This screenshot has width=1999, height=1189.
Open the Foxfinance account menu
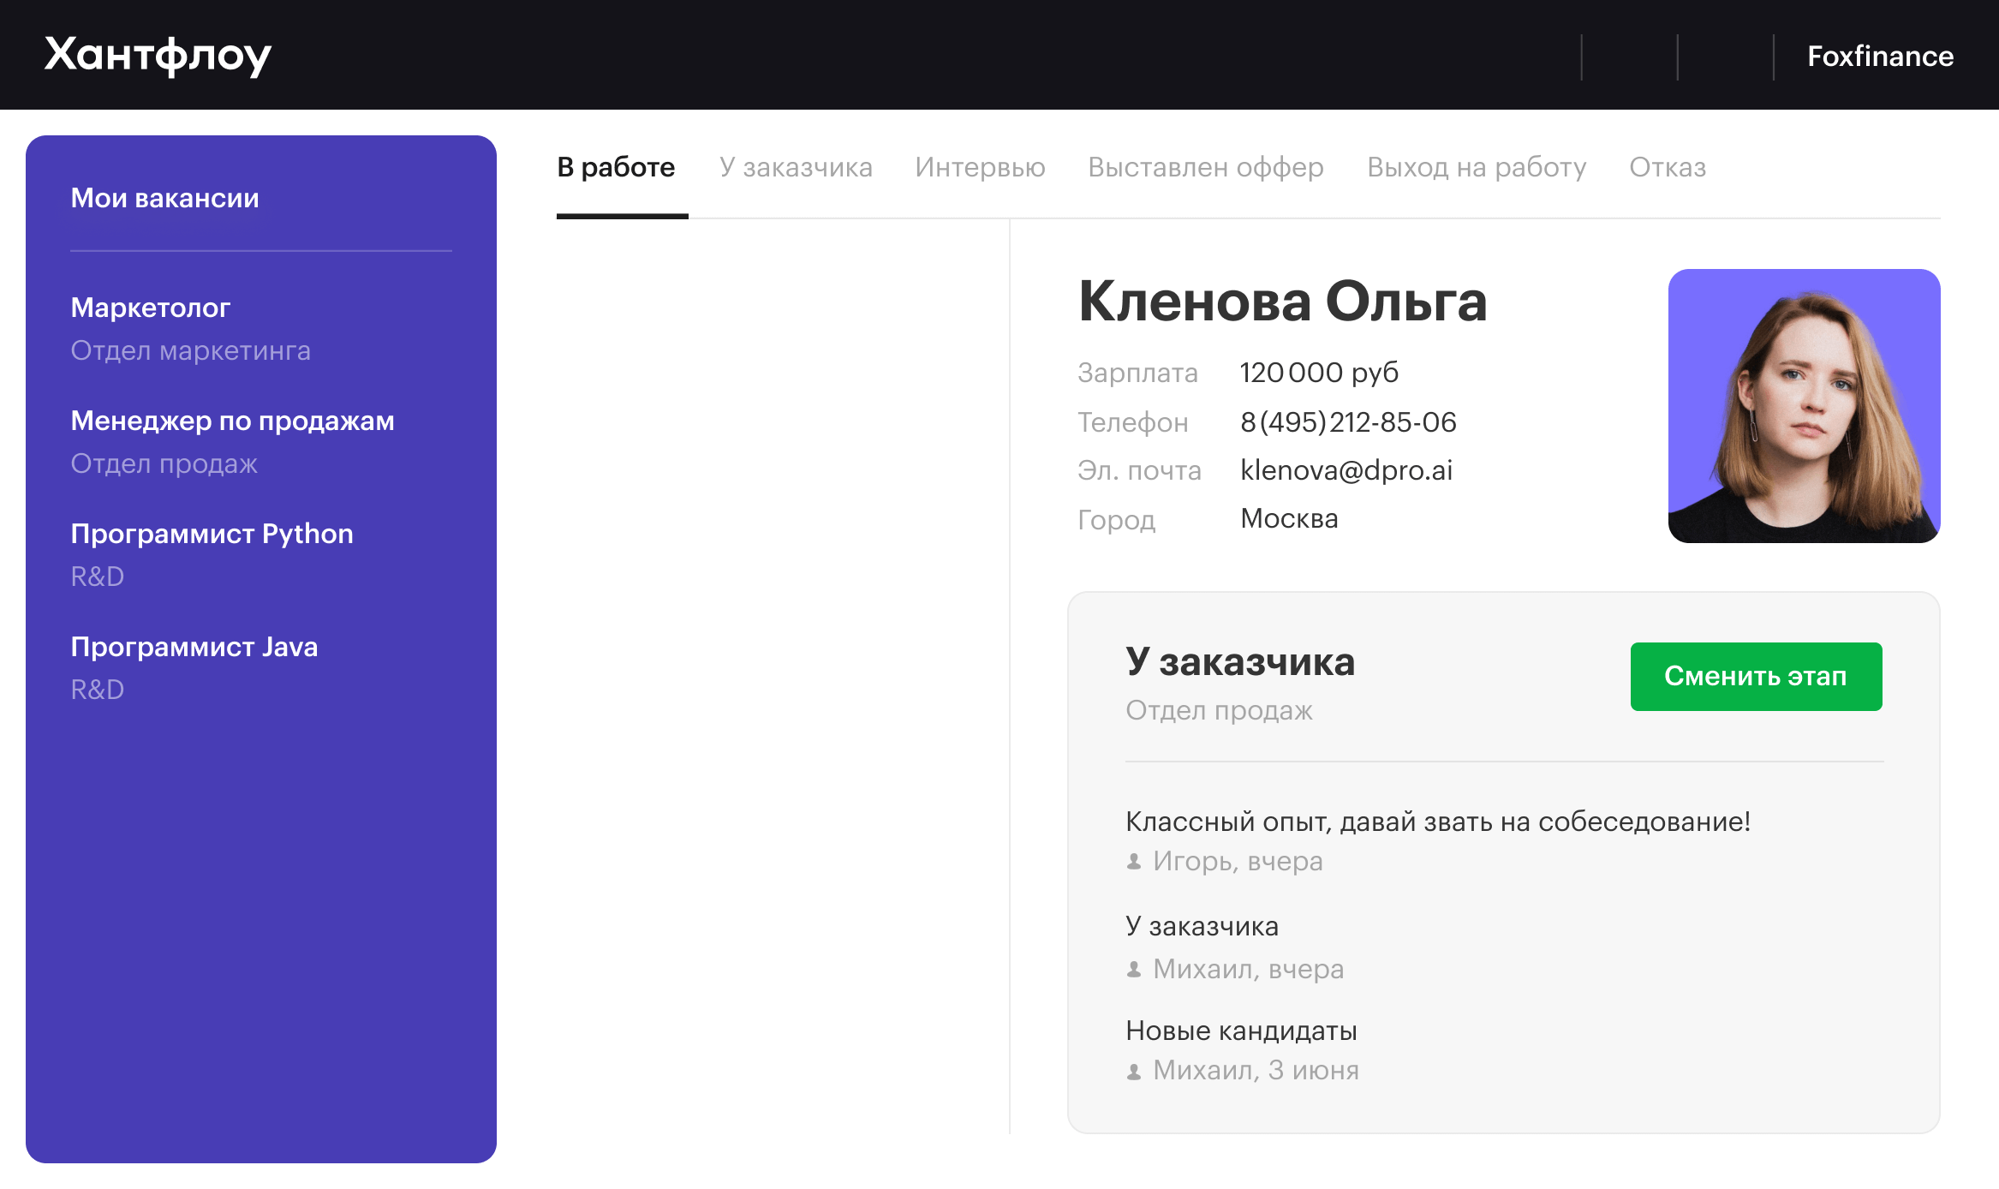(1879, 57)
